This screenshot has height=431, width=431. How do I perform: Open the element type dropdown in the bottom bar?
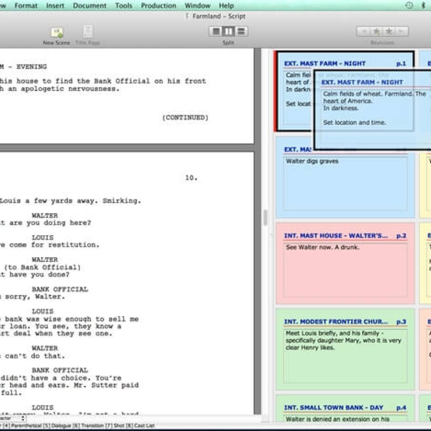[13, 418]
